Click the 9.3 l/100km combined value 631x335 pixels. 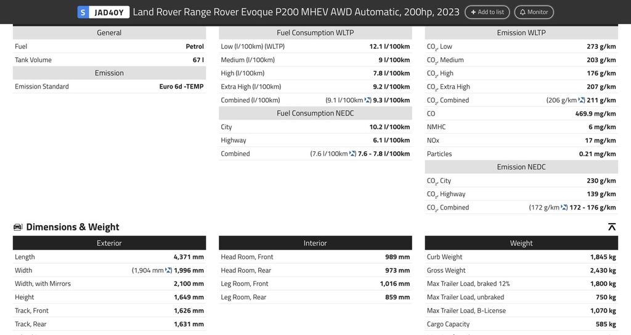tap(391, 100)
